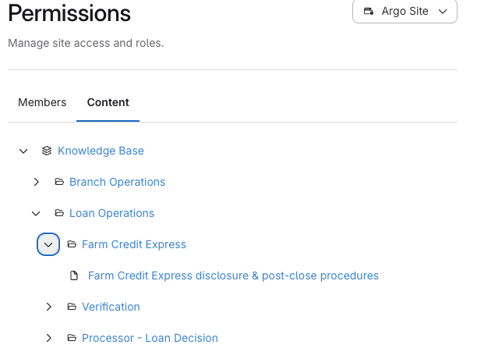Click the Loan Operations folder icon
The width and height of the screenshot is (477, 359).
(x=59, y=213)
